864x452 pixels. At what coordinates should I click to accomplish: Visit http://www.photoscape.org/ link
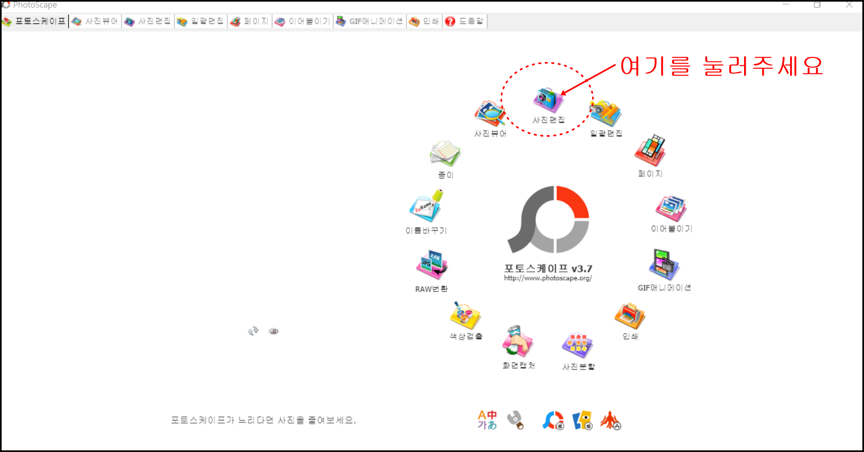click(x=548, y=278)
